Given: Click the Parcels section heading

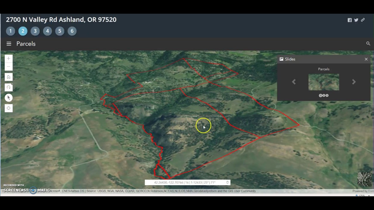Looking at the screenshot, I should pyautogui.click(x=26, y=44).
